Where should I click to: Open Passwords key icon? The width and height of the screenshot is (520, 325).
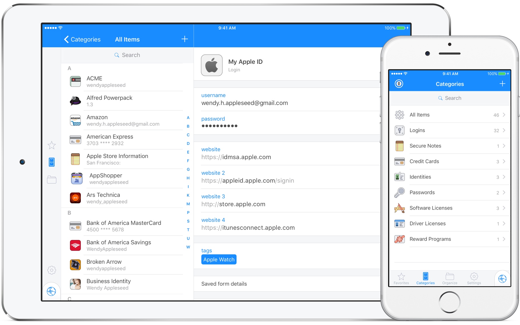(400, 192)
